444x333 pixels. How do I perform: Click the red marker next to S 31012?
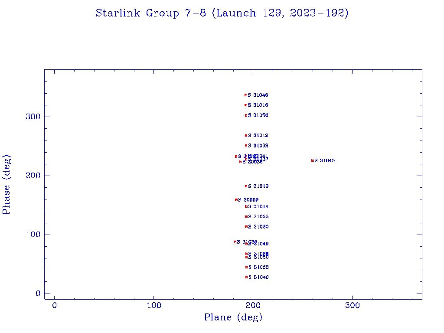[246, 135]
